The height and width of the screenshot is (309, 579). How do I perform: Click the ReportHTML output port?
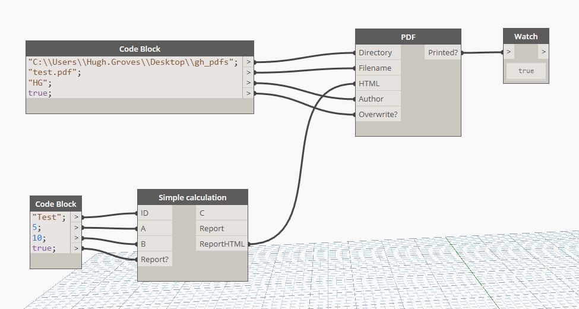(x=222, y=244)
